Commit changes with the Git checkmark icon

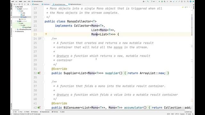tap(176, 1)
